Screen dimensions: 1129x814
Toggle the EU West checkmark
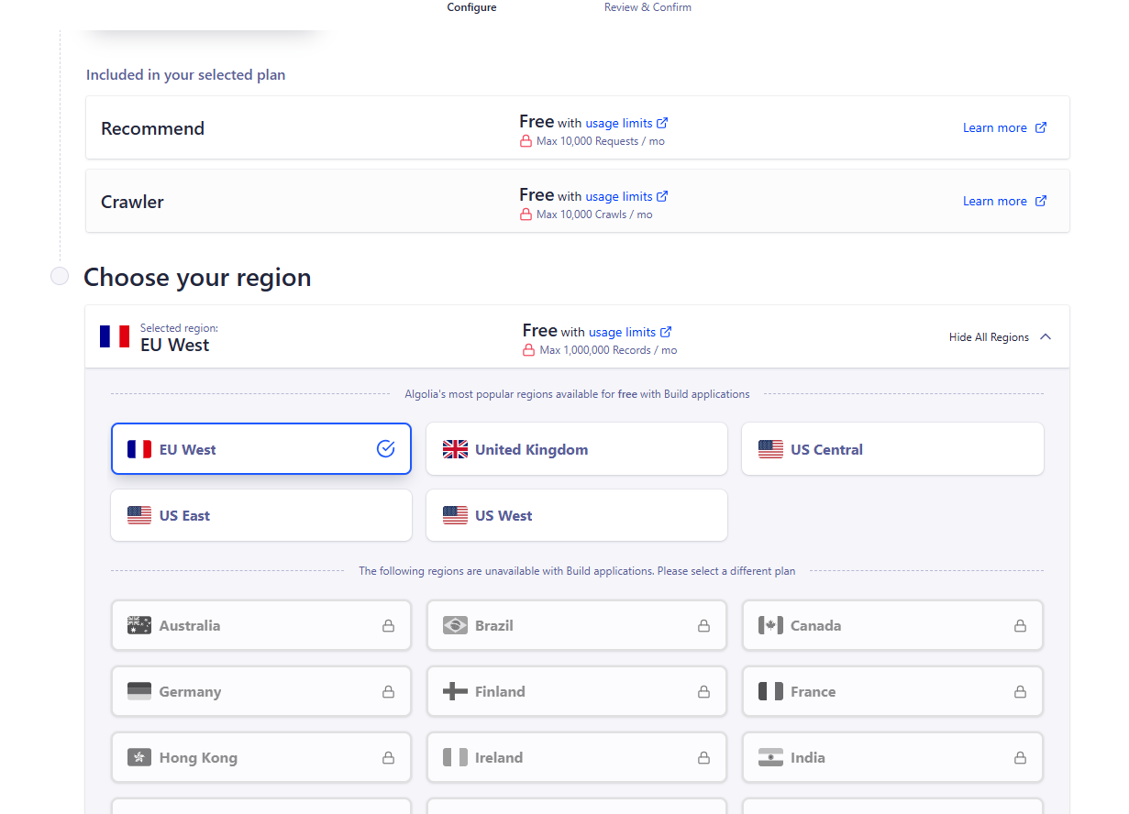pos(385,448)
